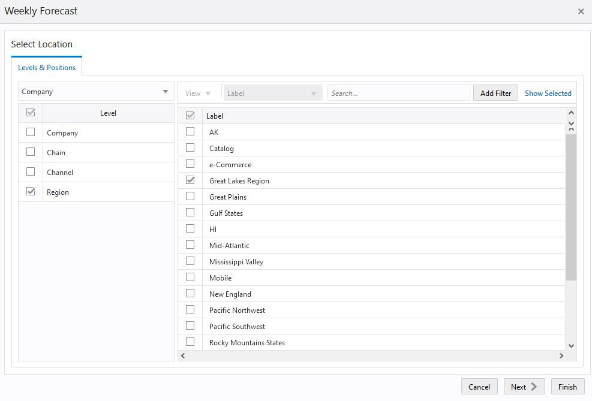Toggle select-all checkbox in Label header

point(190,116)
